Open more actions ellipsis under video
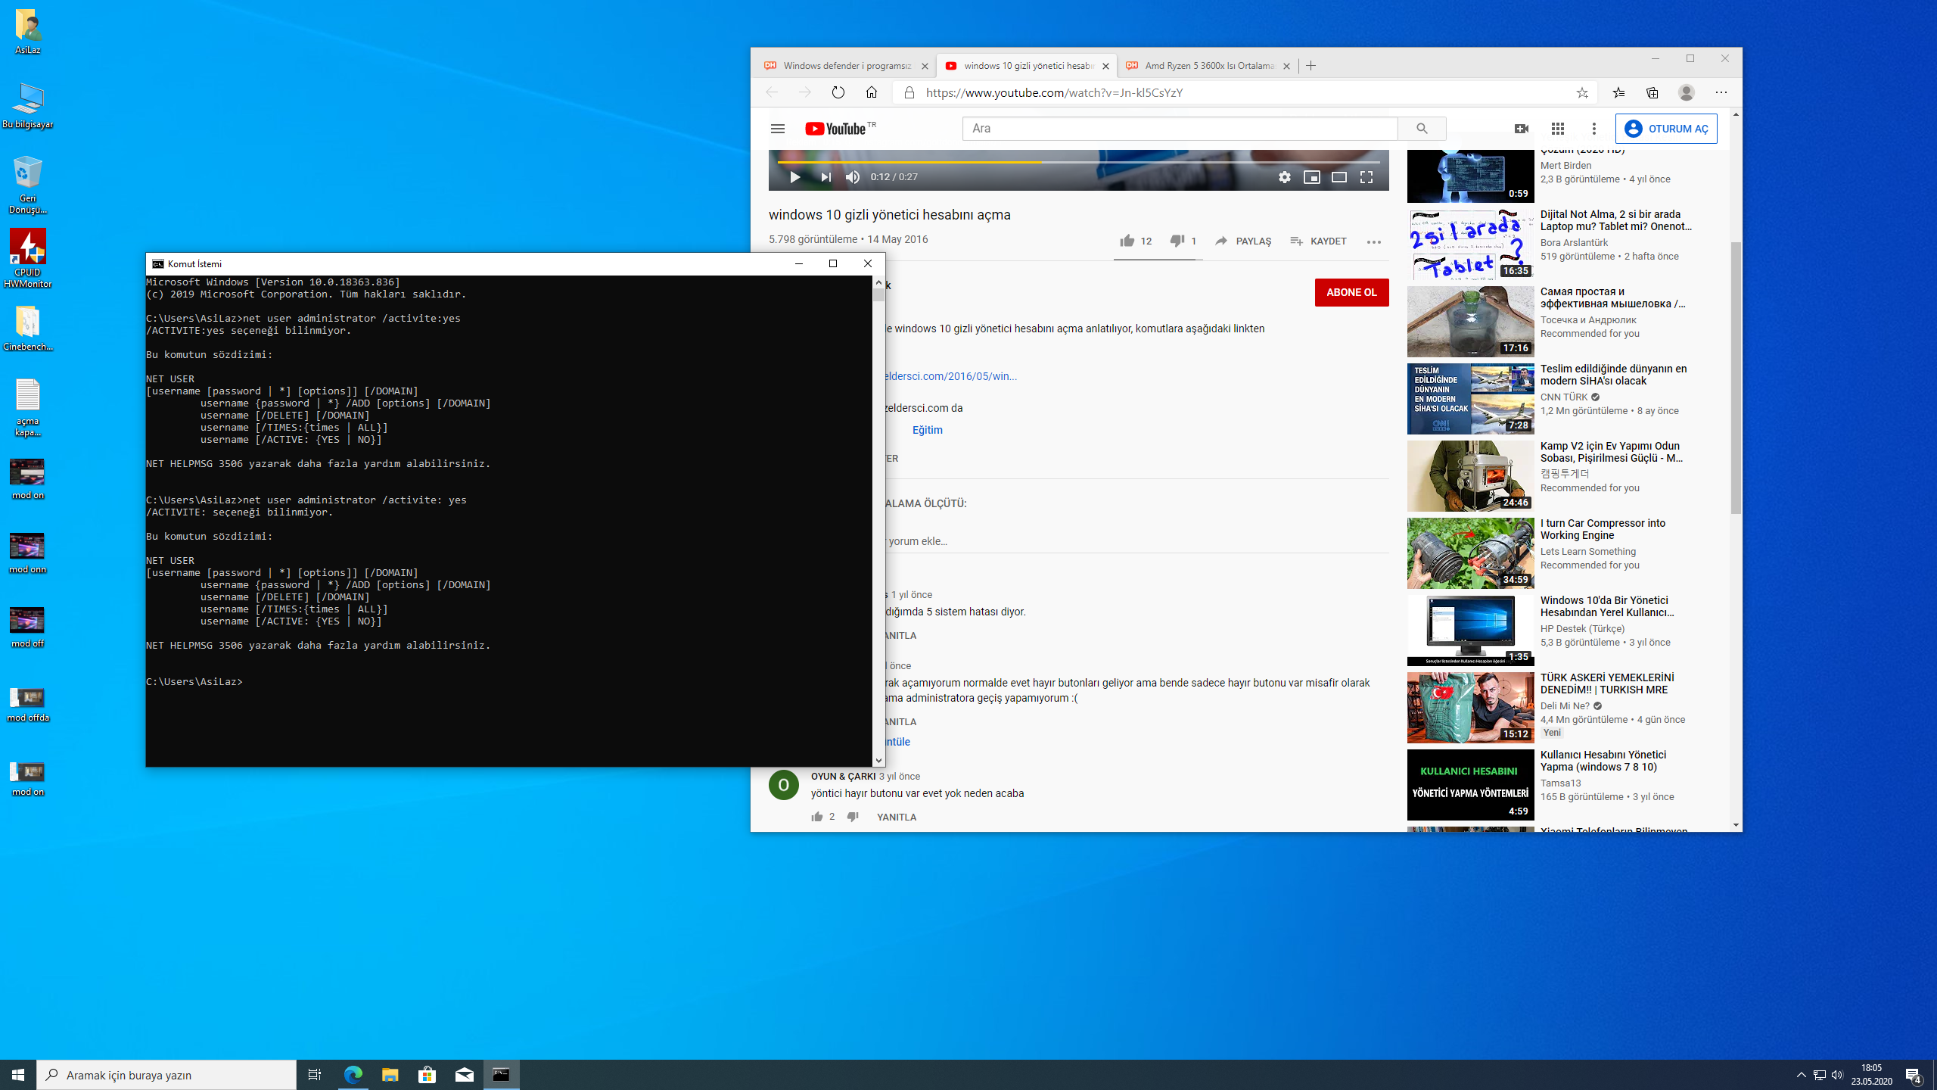Screen dimensions: 1937x1090 1373,241
